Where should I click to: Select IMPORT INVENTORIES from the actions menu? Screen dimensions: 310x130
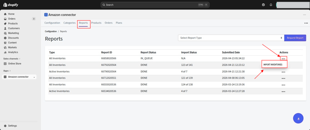pyautogui.click(x=273, y=65)
